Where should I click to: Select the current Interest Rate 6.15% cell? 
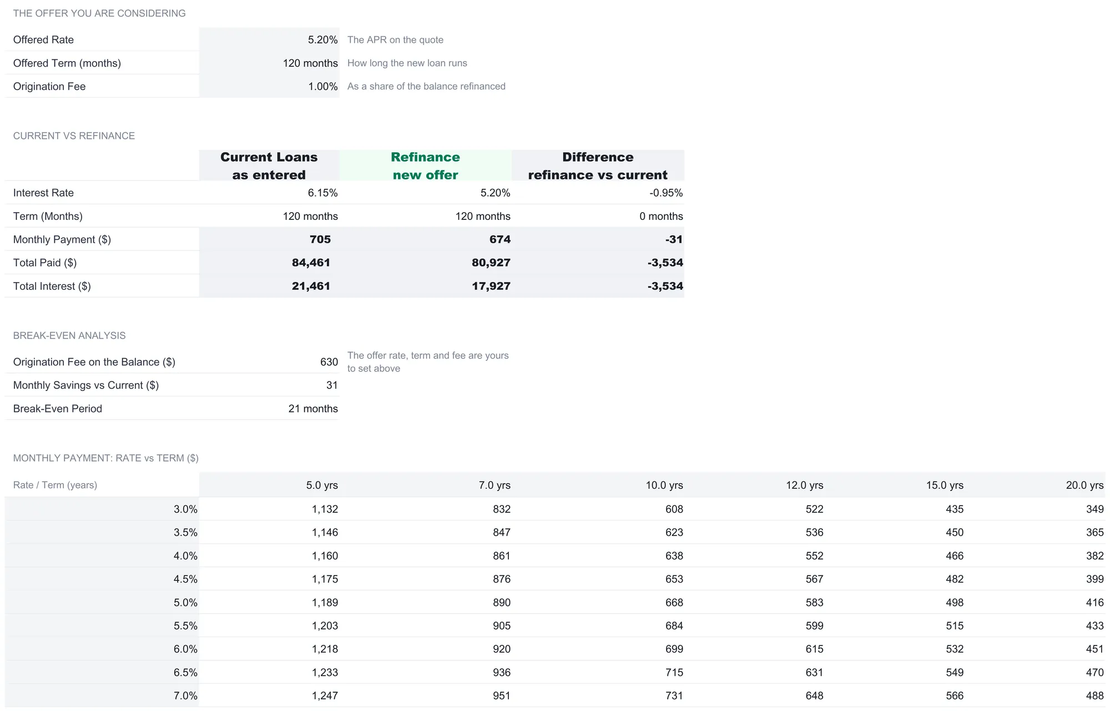pyautogui.click(x=269, y=193)
